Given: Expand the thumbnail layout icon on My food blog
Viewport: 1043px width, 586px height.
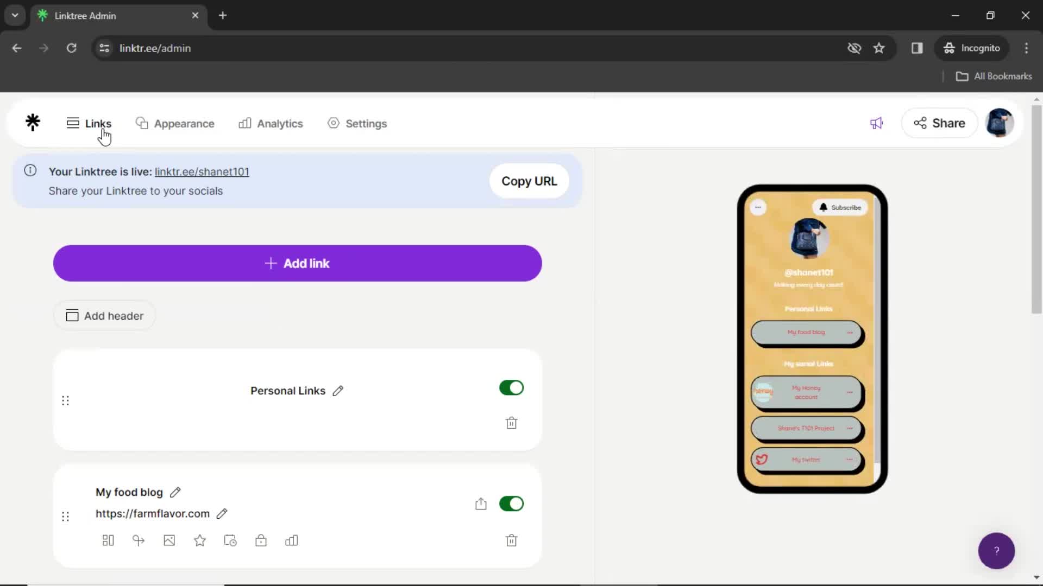Looking at the screenshot, I should coord(108,540).
